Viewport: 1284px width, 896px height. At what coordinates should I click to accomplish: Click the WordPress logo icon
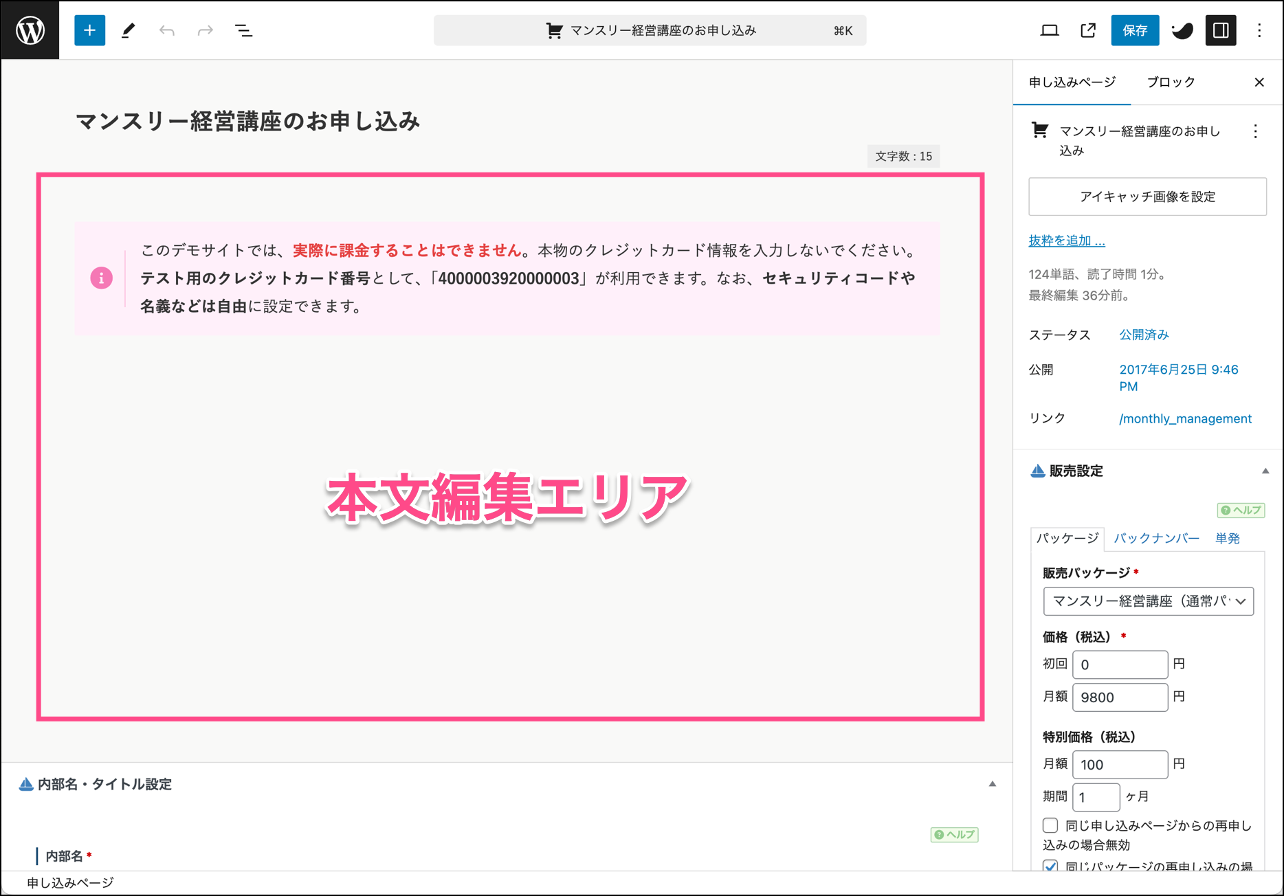click(30, 30)
